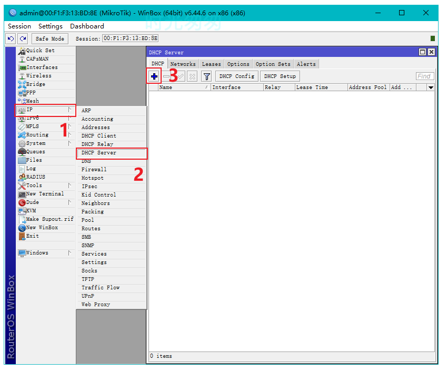Image resolution: width=447 pixels, height=371 pixels.
Task: Close the DHCP Server inner window
Action: click(x=431, y=52)
